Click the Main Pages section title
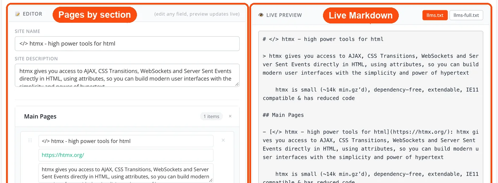This screenshot has height=183, width=498. pyautogui.click(x=40, y=117)
